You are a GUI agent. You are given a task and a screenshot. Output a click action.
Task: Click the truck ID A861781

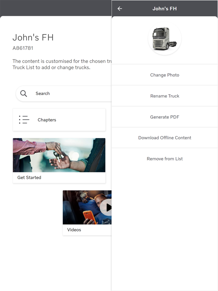pos(23,48)
